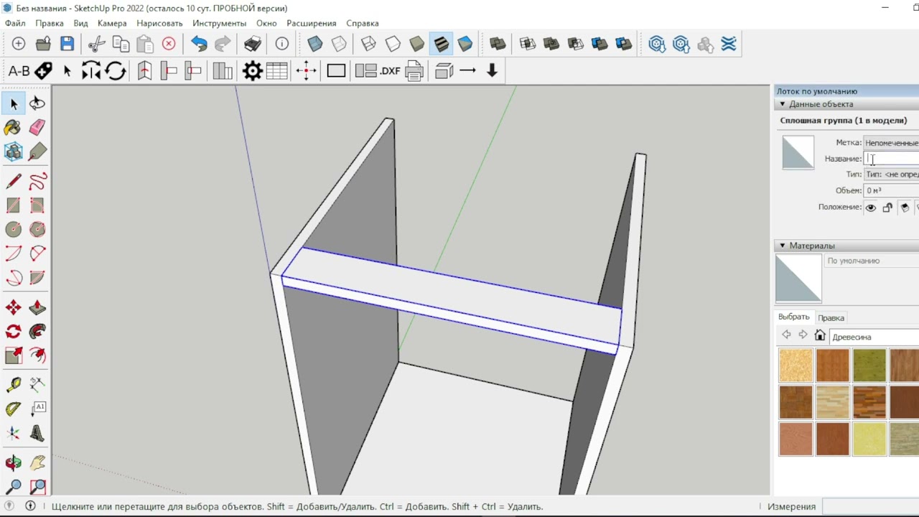Toggle object visibility with the eye icon
The height and width of the screenshot is (517, 919).
point(870,208)
